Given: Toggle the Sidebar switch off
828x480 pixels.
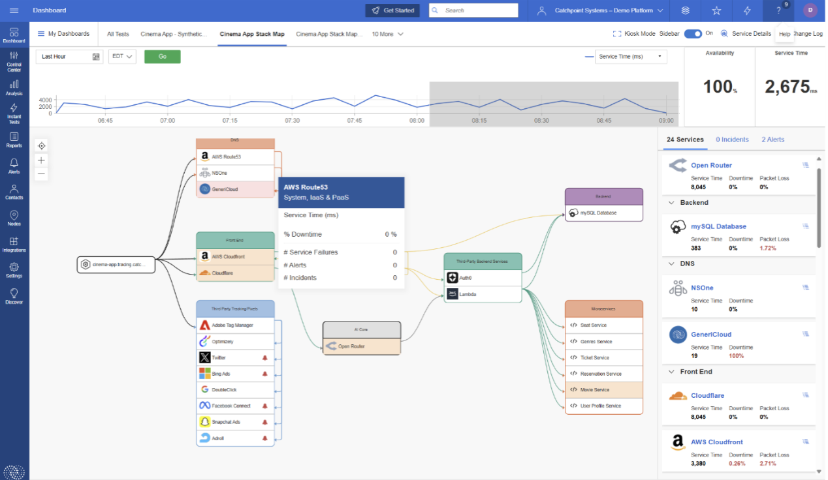Looking at the screenshot, I should pyautogui.click(x=692, y=34).
